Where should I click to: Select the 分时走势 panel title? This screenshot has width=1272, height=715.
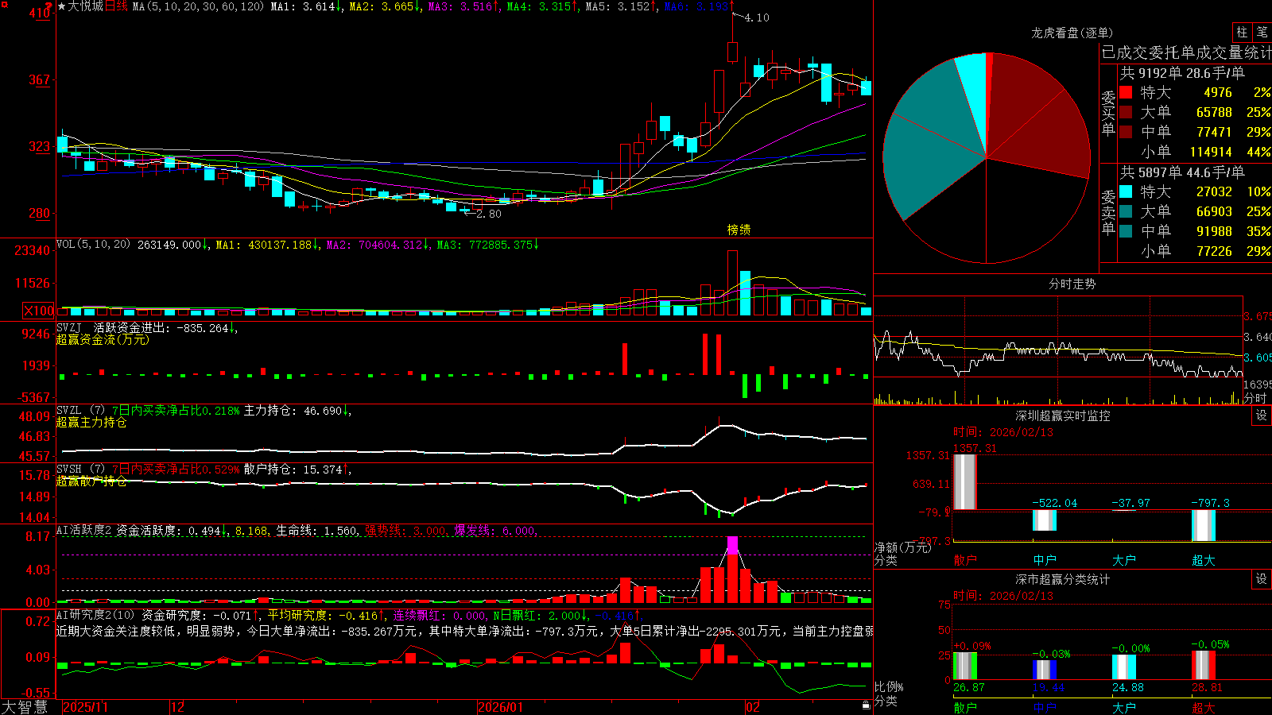pyautogui.click(x=1072, y=284)
